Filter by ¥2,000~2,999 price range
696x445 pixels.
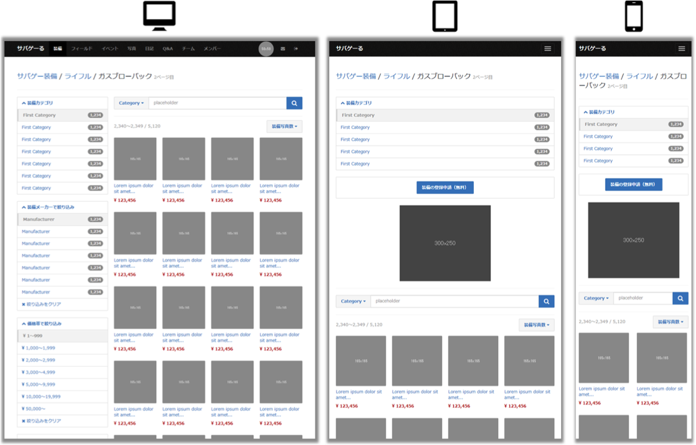[62, 361]
